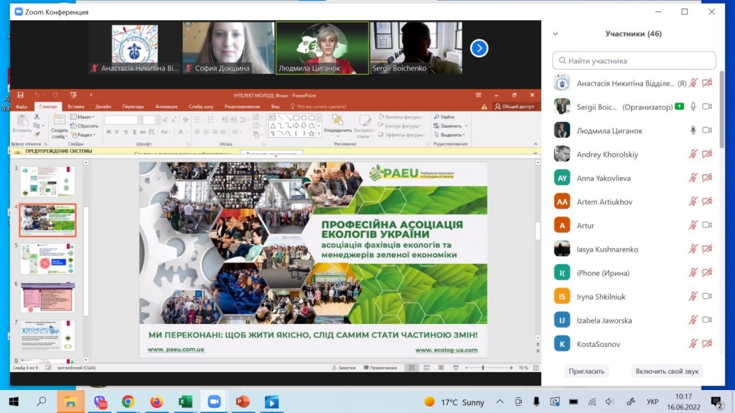
Task: Open the Заливка фигуры dropdown
Action: point(402,117)
